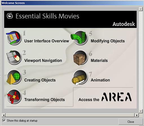Open the Creating Objects pyramid icon
144x126 pixels.
(14, 77)
